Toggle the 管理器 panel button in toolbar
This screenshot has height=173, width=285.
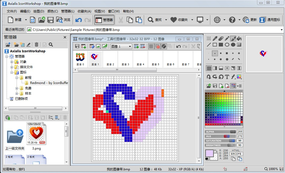pyautogui.click(x=104, y=20)
